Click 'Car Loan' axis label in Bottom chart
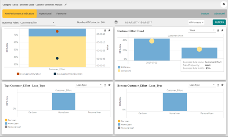228x137 pixels. (x=142, y=113)
